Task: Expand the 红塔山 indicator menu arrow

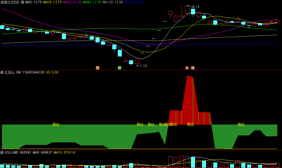Action: pos(2,72)
